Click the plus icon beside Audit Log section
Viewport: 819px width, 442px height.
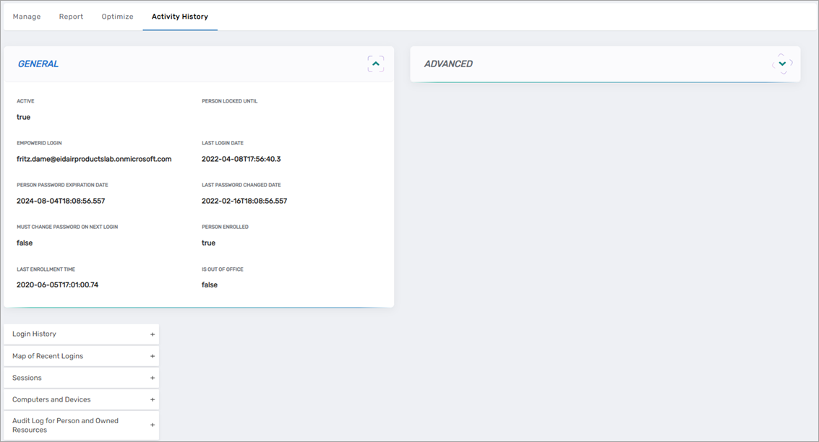[152, 425]
